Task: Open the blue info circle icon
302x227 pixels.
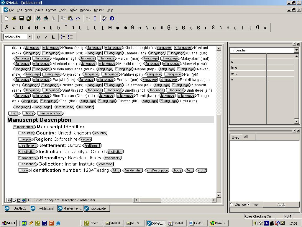Action: pyautogui.click(x=112, y=18)
